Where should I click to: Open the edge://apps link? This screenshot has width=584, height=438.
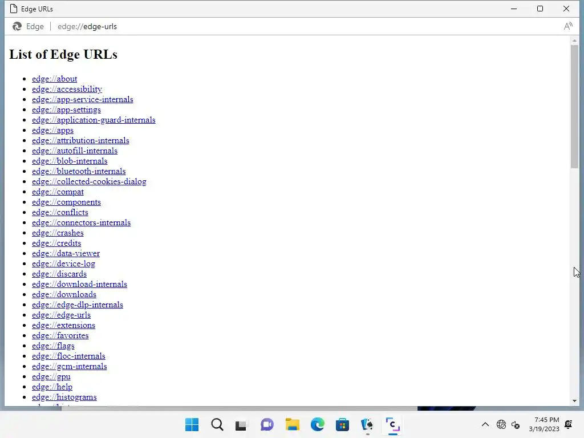(x=52, y=131)
